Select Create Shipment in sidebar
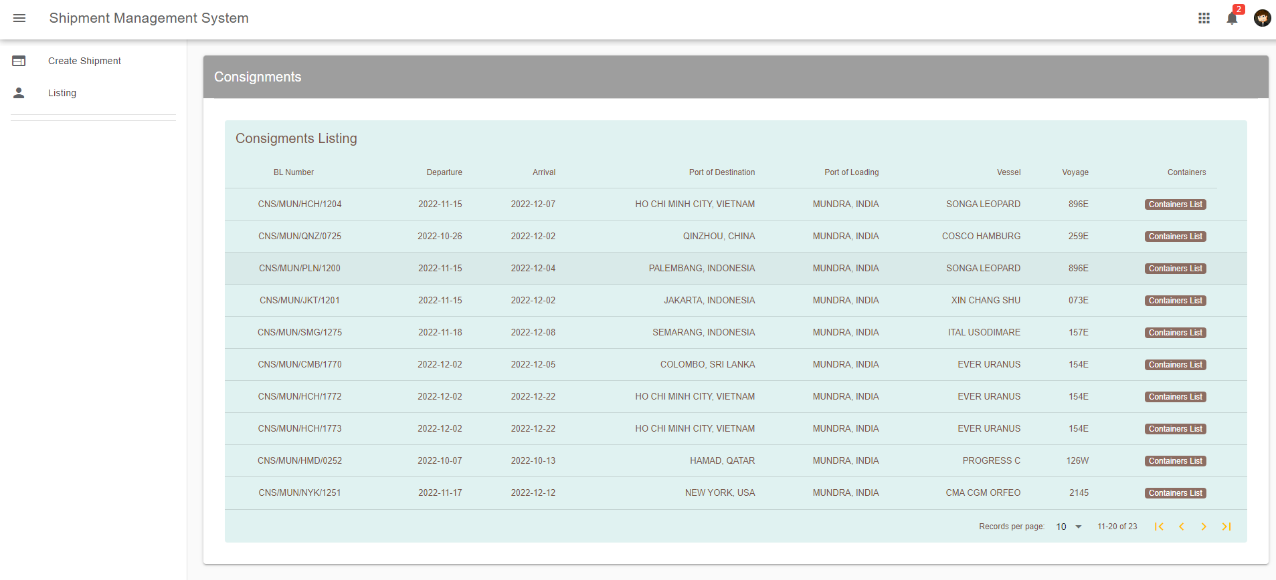Image resolution: width=1276 pixels, height=580 pixels. click(84, 61)
